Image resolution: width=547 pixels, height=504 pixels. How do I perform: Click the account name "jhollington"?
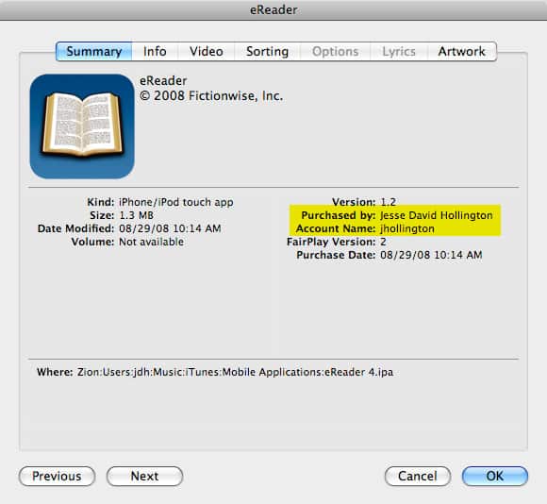pos(407,228)
